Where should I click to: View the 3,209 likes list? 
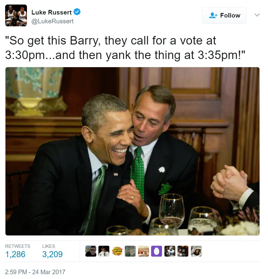tap(52, 251)
